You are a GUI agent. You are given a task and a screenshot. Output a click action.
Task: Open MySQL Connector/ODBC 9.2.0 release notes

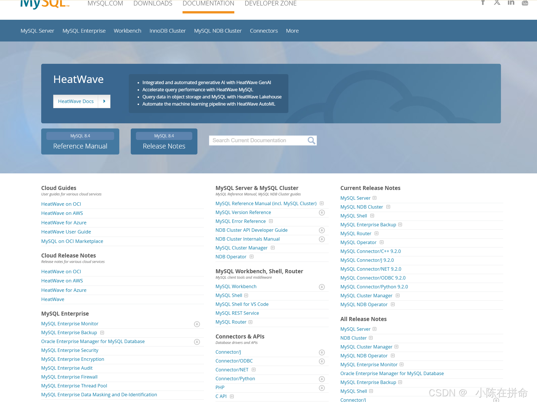[373, 278]
